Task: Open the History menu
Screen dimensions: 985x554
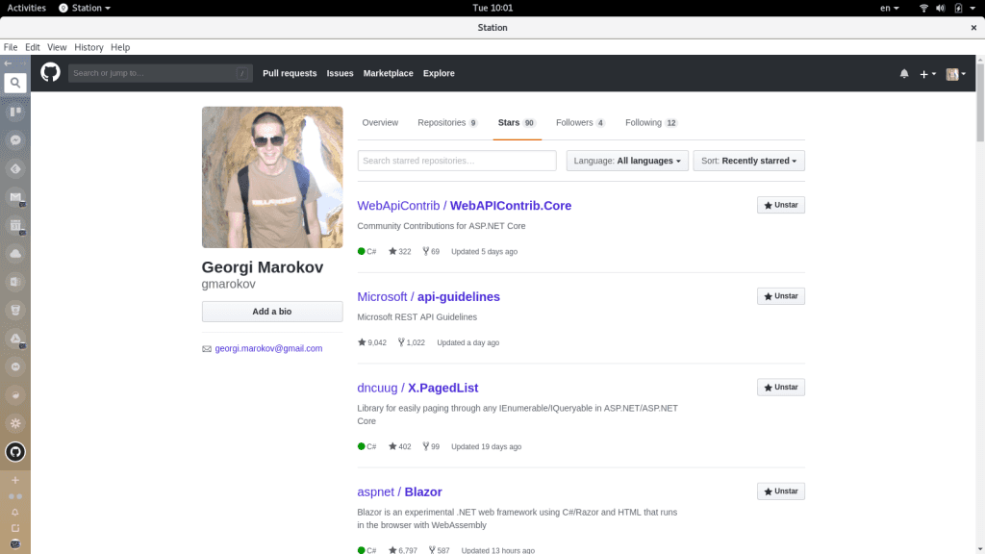Action: click(88, 47)
